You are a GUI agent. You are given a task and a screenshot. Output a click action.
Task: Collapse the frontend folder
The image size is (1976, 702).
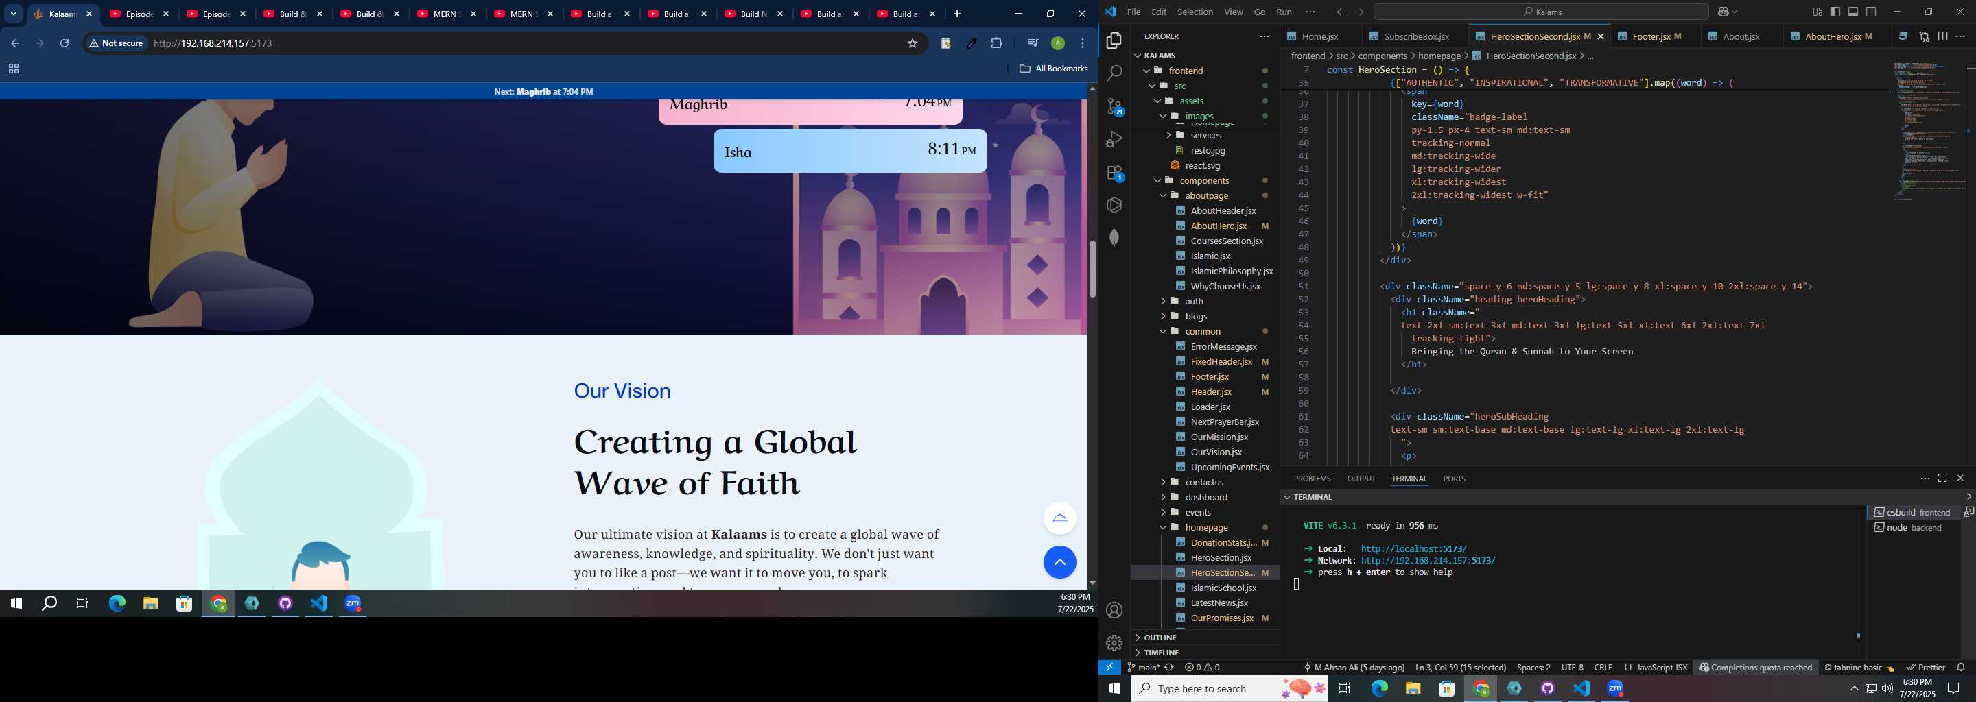tap(1146, 71)
